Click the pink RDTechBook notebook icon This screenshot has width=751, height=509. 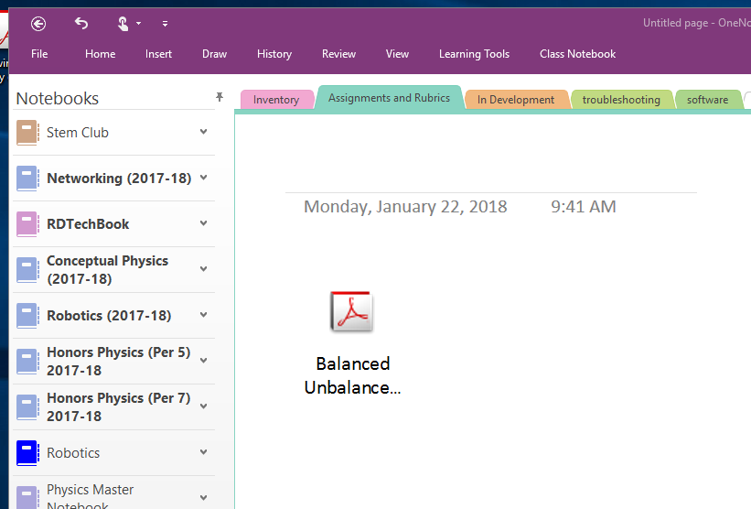(x=27, y=223)
